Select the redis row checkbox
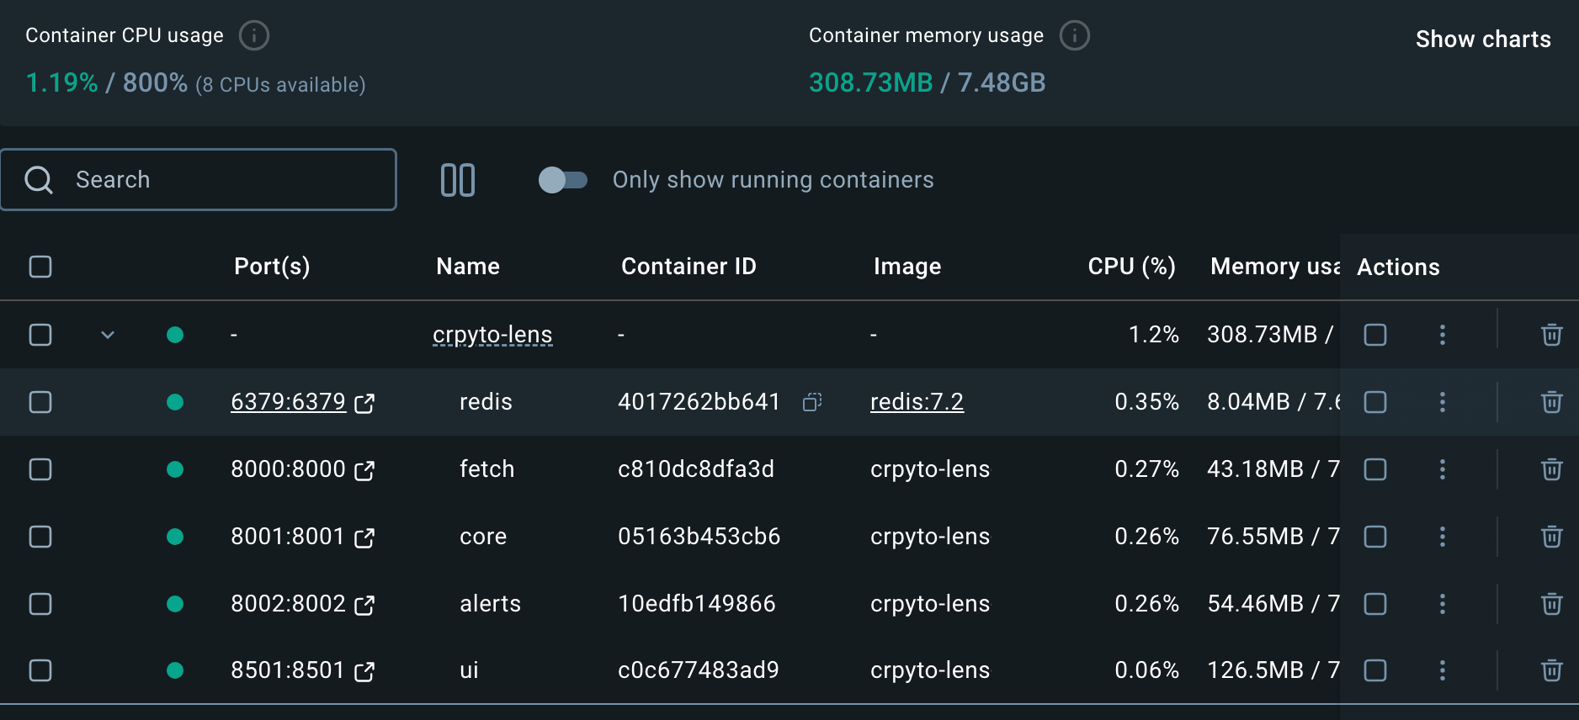This screenshot has height=720, width=1579. [x=40, y=402]
